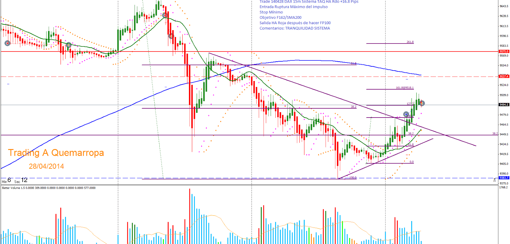The height and width of the screenshot is (244, 510).
Task: Click the trade exit marker right of the leftmost entry
Action: click(68, 45)
